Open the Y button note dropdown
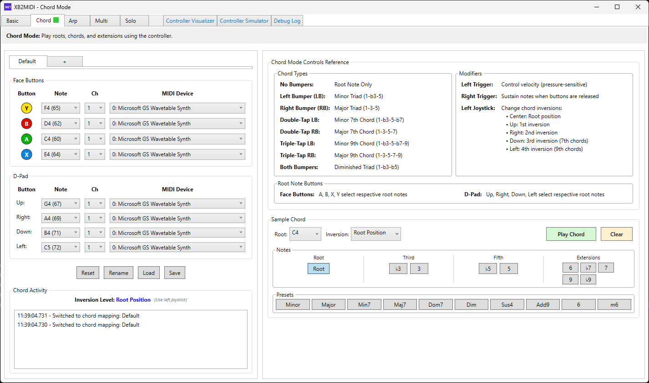This screenshot has width=649, height=383. pos(61,108)
